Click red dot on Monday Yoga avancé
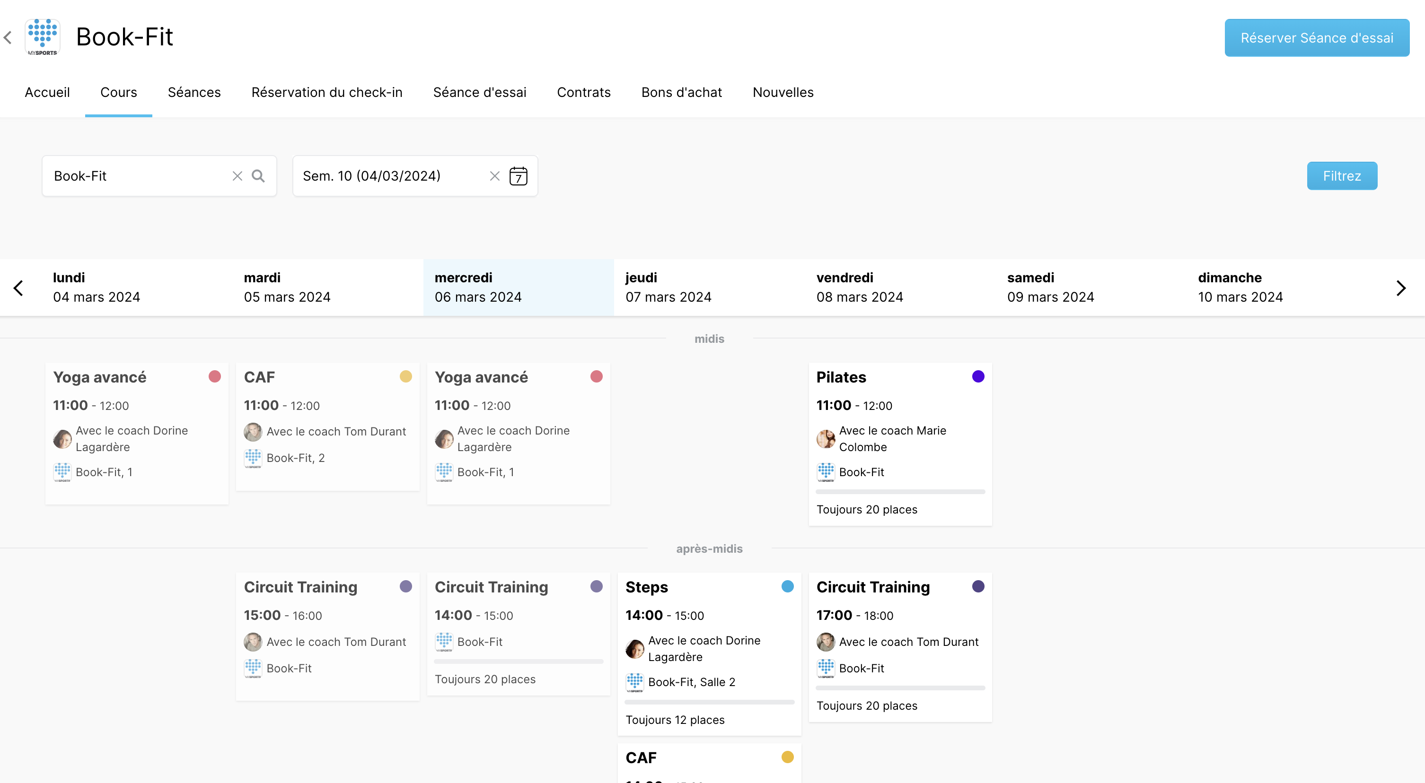The width and height of the screenshot is (1425, 783). click(215, 376)
